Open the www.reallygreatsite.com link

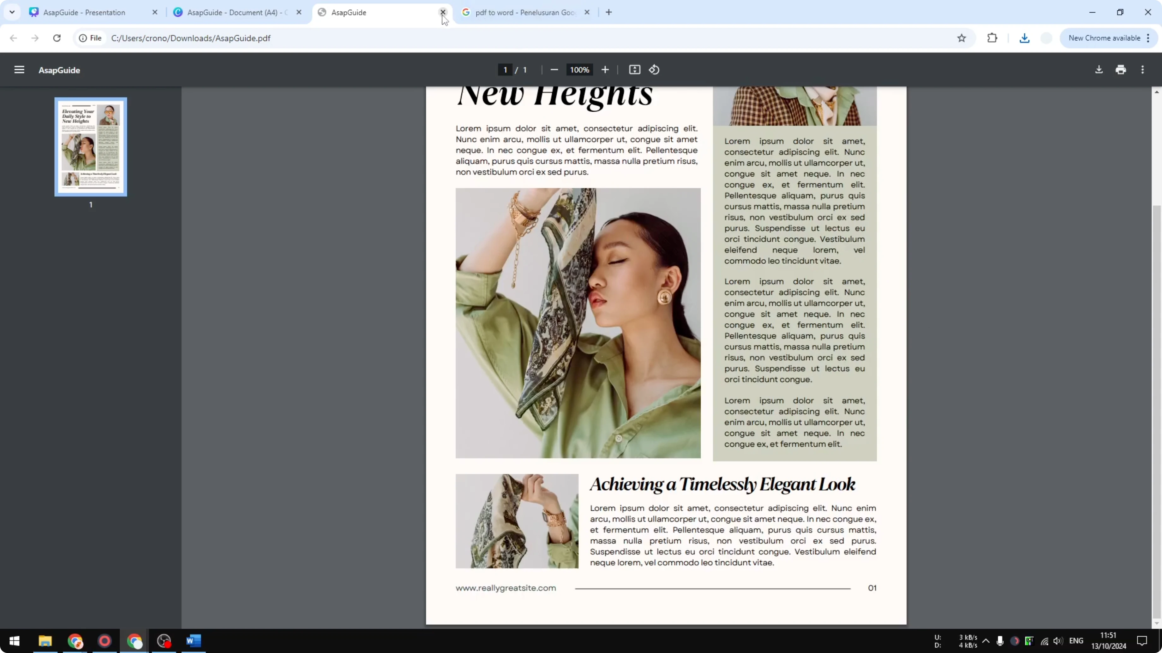(x=505, y=588)
